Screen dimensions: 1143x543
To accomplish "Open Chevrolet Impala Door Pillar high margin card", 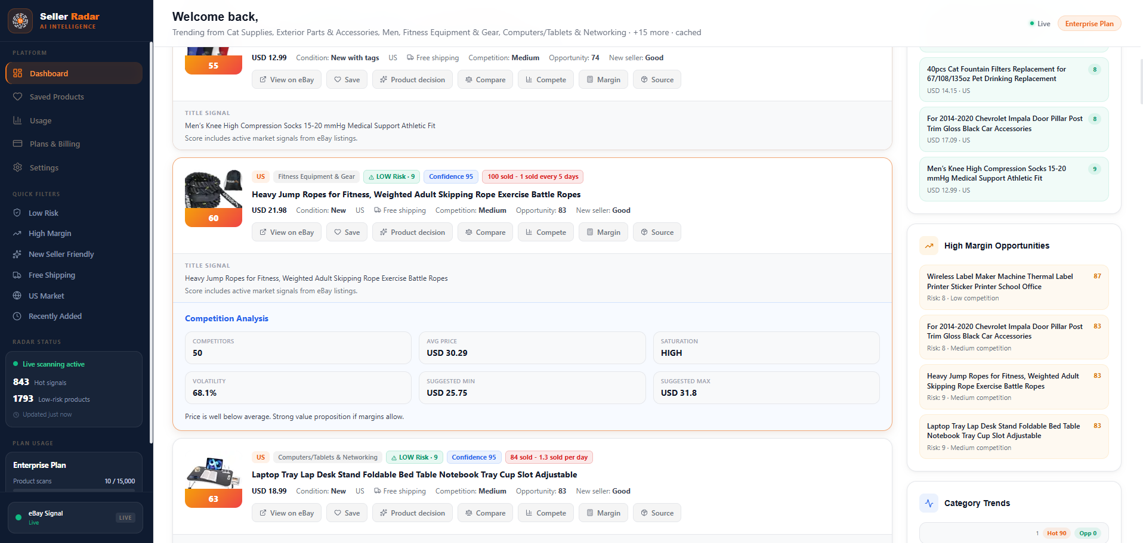I will [x=1014, y=337].
